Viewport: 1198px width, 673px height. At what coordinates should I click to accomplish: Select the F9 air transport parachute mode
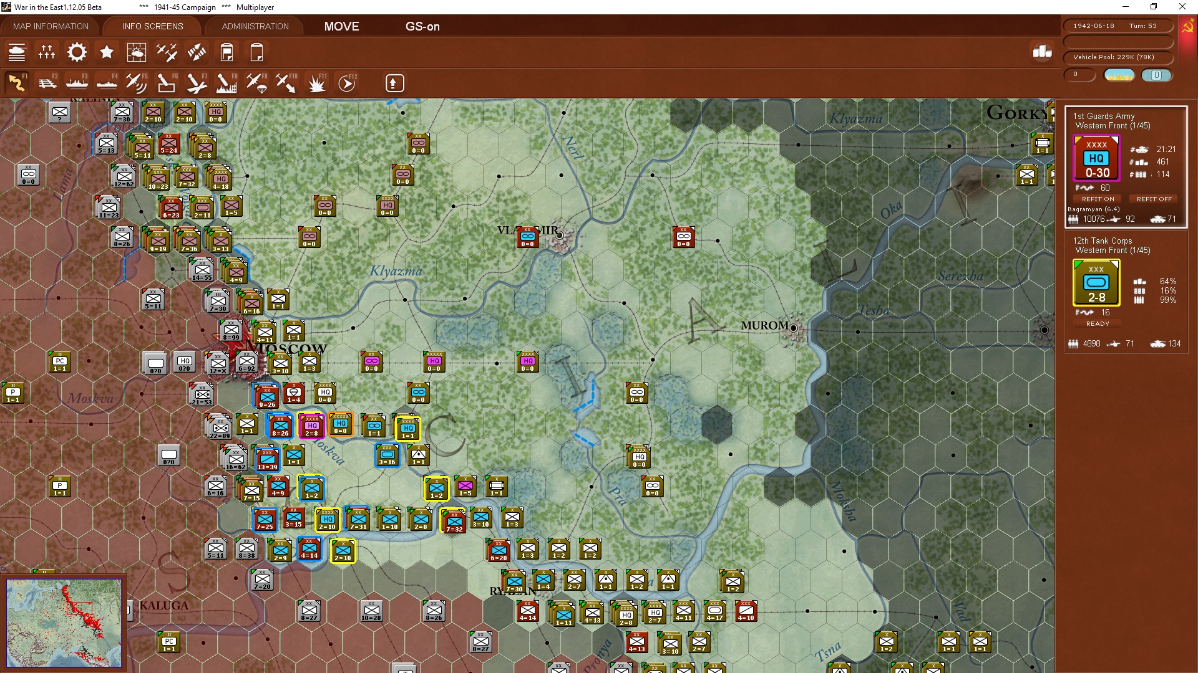[x=256, y=83]
